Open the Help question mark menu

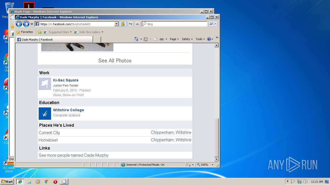[x=210, y=39]
